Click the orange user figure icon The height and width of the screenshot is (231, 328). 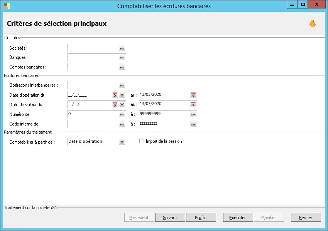pos(313,23)
